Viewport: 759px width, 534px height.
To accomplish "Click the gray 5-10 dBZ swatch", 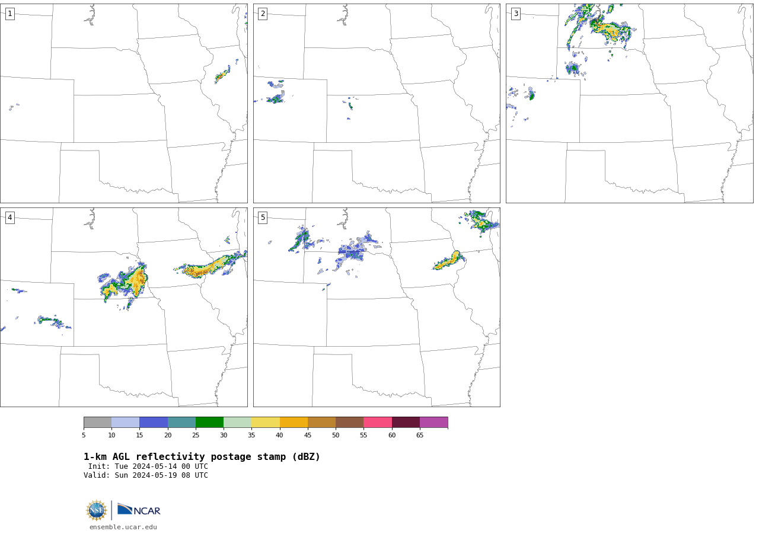I will point(97,423).
